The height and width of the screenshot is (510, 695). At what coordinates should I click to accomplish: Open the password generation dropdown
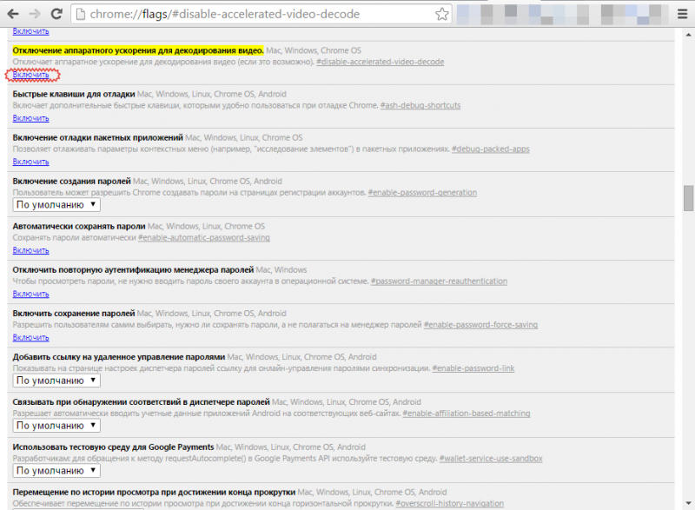(x=56, y=205)
